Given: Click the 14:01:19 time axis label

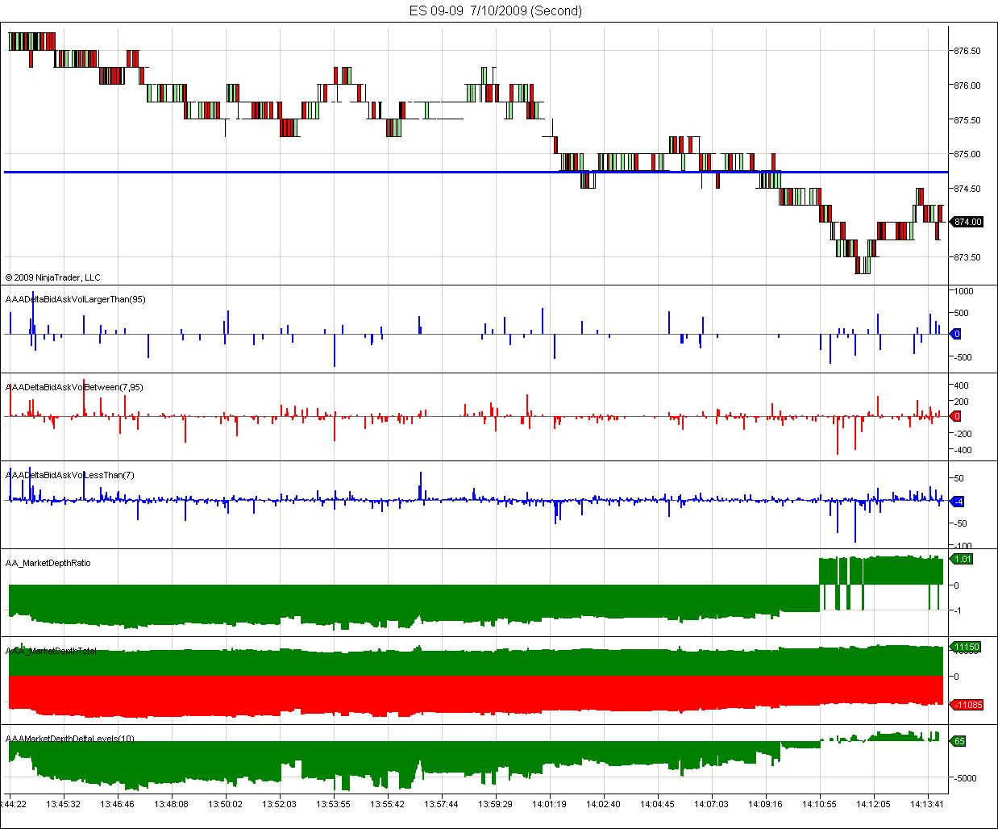Looking at the screenshot, I should (549, 804).
